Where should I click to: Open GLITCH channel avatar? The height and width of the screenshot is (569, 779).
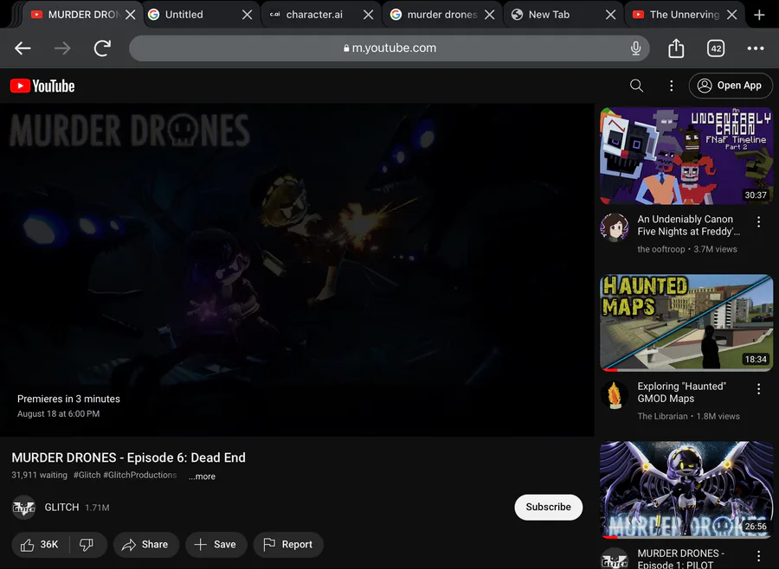[23, 508]
